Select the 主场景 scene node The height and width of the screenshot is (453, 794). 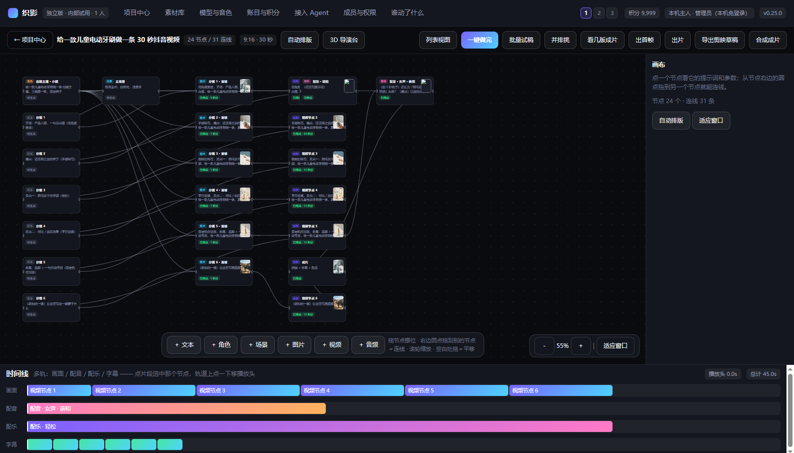(x=131, y=91)
